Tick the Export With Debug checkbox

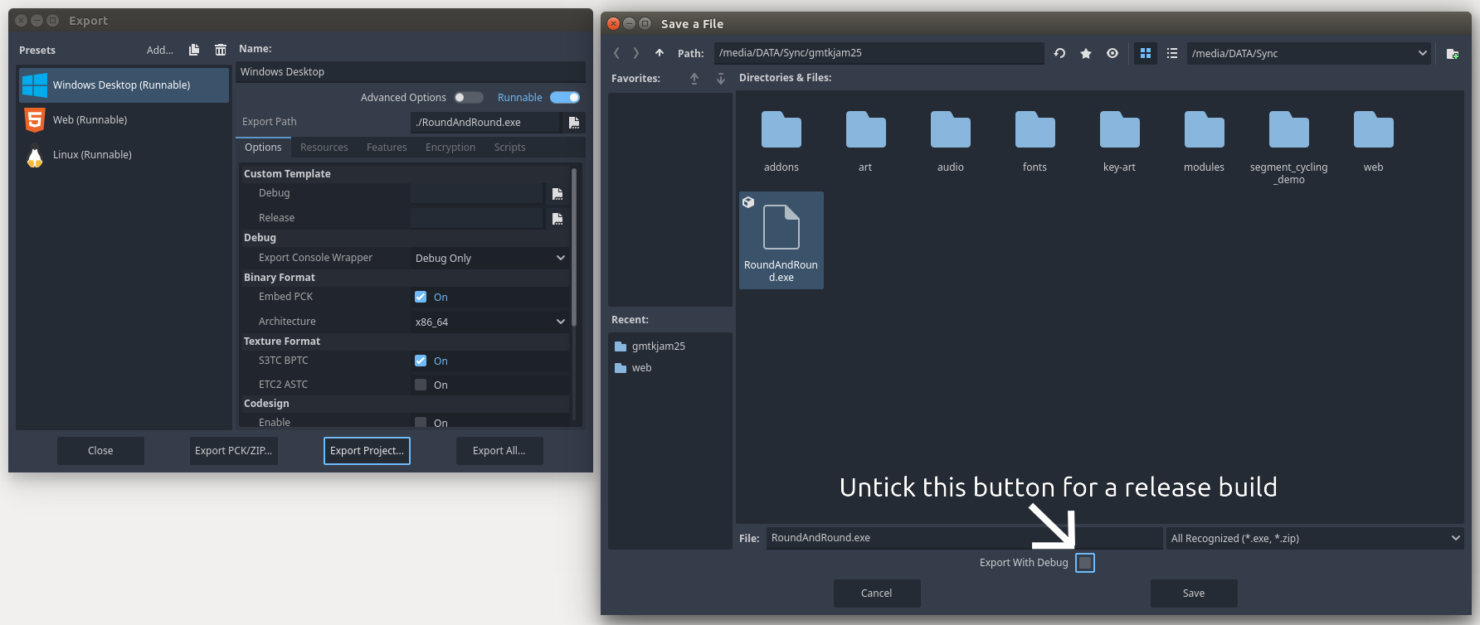1085,563
